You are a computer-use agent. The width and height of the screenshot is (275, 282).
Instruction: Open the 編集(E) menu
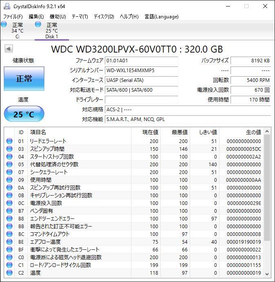point(36,17)
